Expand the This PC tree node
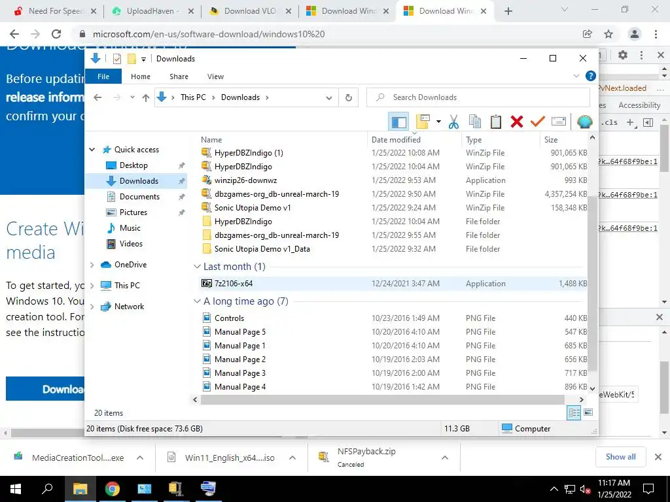The height and width of the screenshot is (502, 670). 92,286
